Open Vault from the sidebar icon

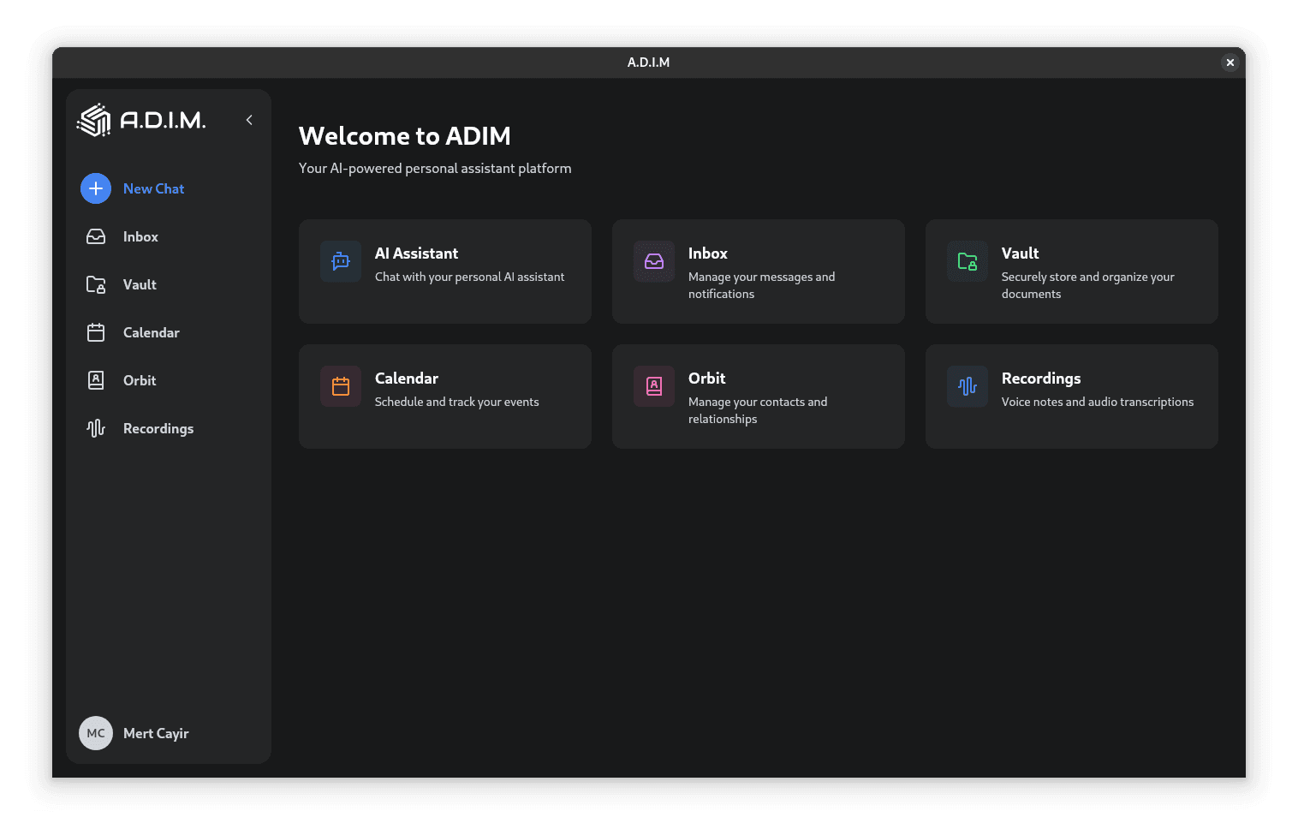(x=96, y=284)
